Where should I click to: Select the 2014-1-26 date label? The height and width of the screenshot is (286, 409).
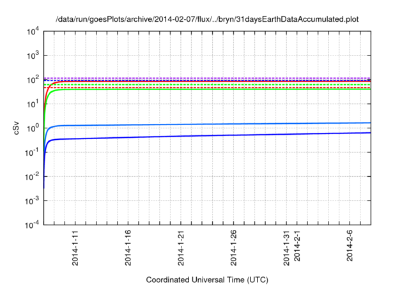click(x=233, y=248)
